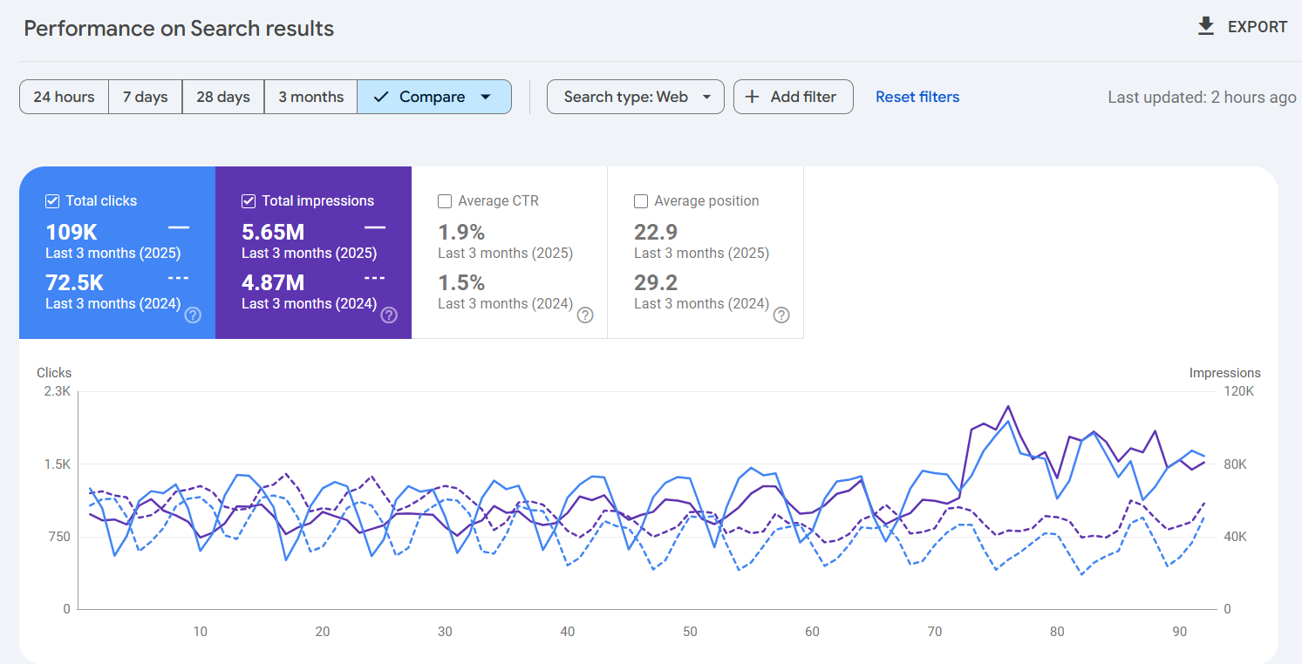Image resolution: width=1302 pixels, height=664 pixels.
Task: Click the solid line indicator for 2025 clicks
Action: pyautogui.click(x=179, y=227)
